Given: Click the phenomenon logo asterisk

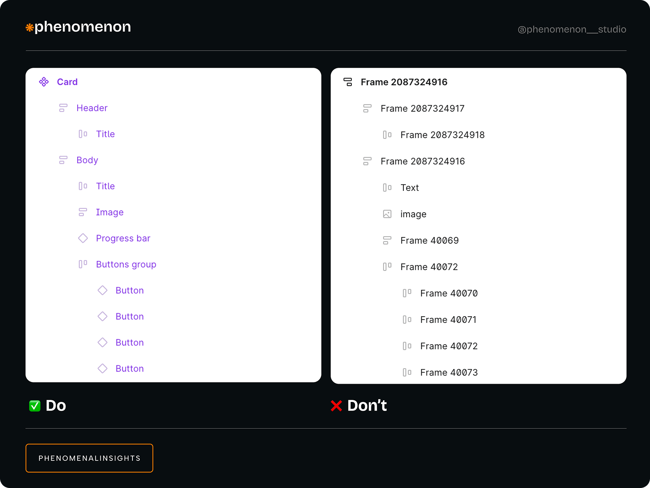Looking at the screenshot, I should coord(29,28).
